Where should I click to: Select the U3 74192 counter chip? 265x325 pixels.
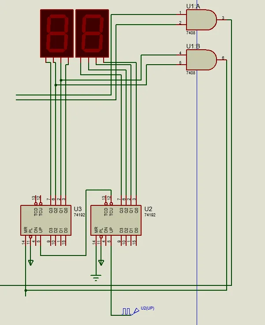tap(46, 220)
